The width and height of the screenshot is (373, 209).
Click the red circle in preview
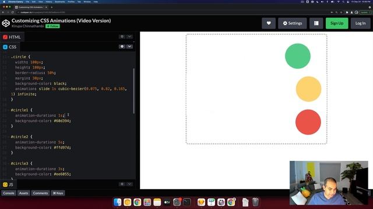pyautogui.click(x=308, y=122)
